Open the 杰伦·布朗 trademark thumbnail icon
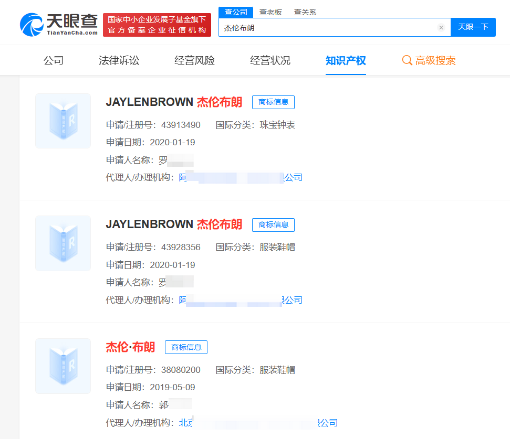The width and height of the screenshot is (510, 439). 63,366
